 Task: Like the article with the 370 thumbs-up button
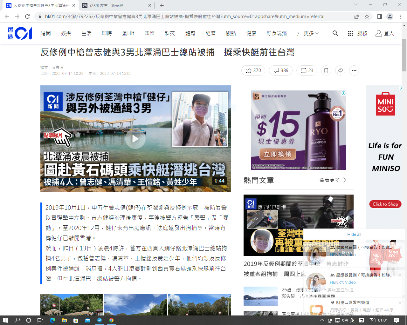point(253,70)
